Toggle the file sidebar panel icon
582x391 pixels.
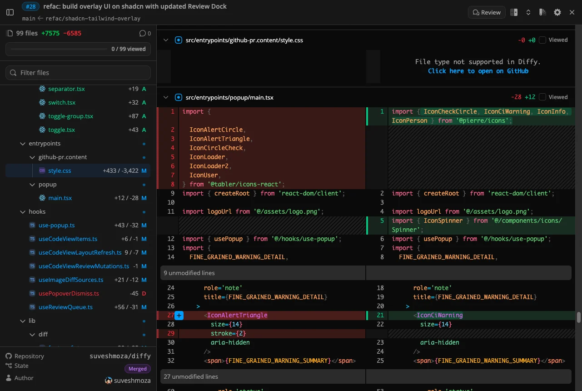point(10,12)
